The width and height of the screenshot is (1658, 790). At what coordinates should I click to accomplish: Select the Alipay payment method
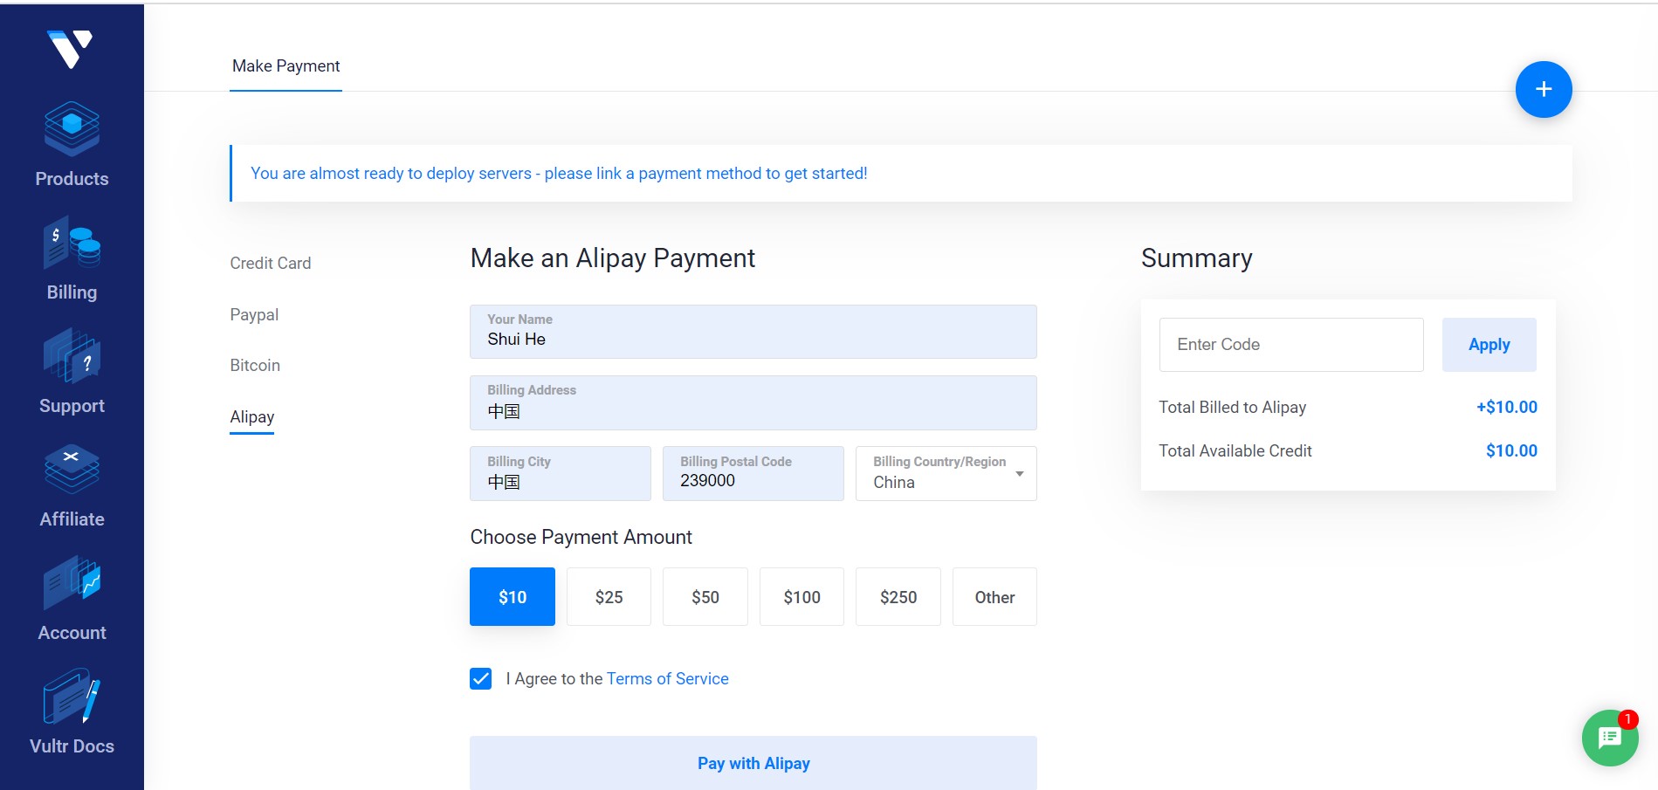point(252,416)
